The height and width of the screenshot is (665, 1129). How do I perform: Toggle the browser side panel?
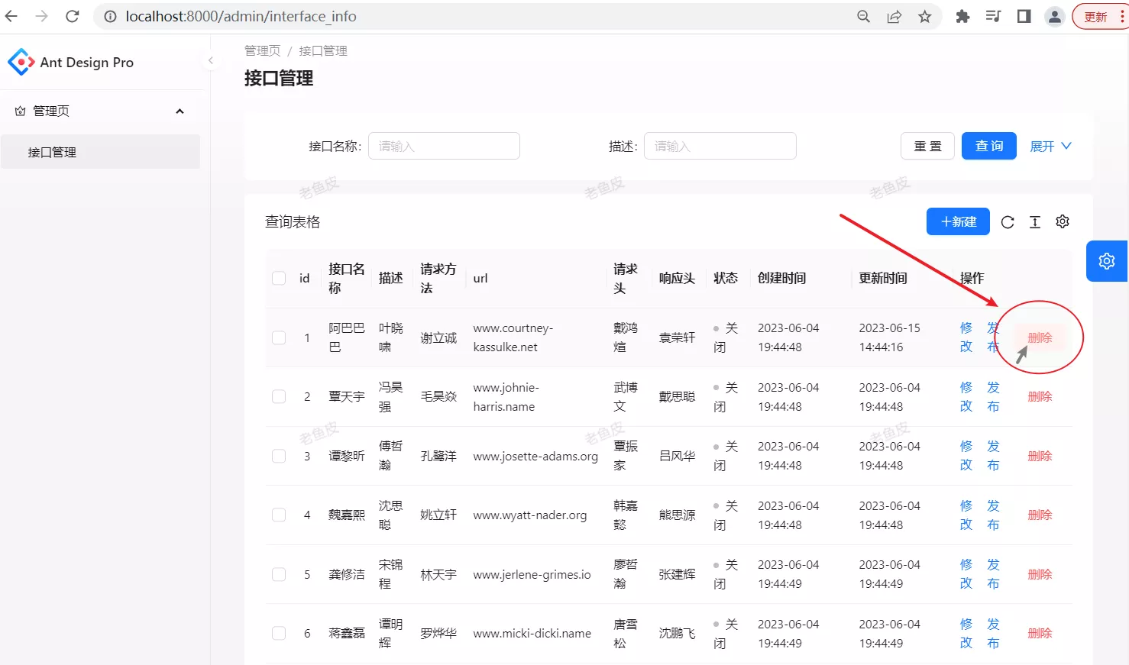coord(1024,16)
